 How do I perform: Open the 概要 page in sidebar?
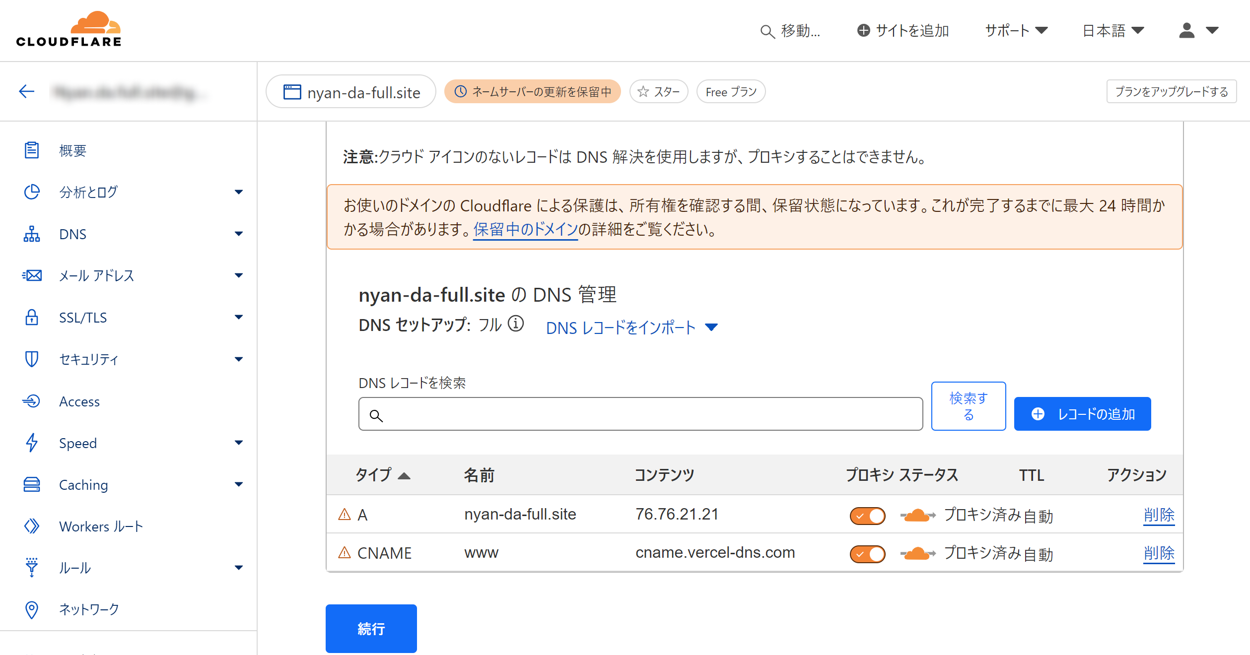72,150
